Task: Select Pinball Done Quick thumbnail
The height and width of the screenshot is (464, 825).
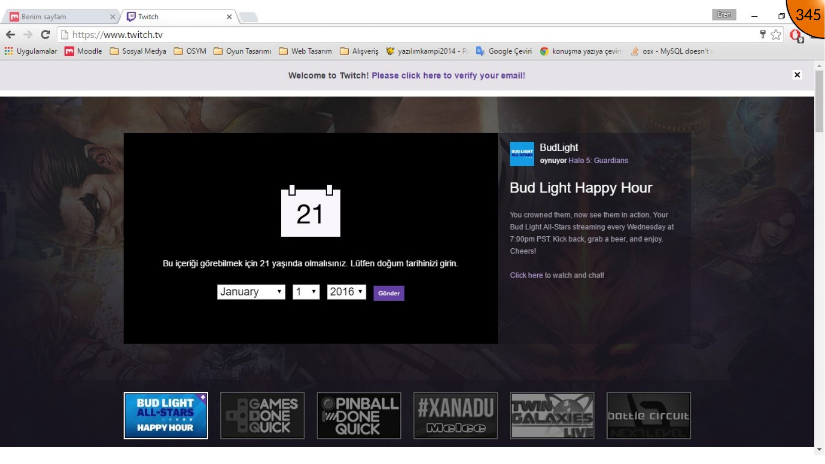Action: pyautogui.click(x=359, y=415)
